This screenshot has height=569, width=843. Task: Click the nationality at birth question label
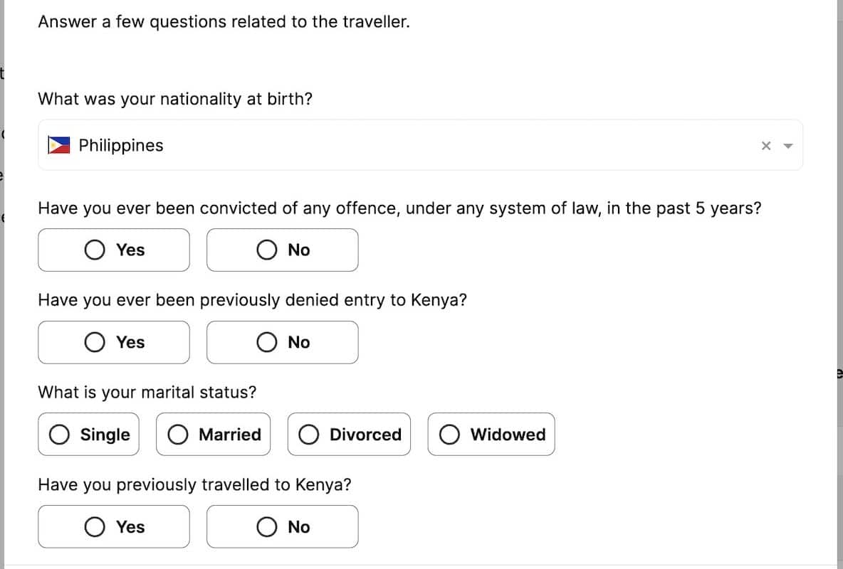pos(175,99)
